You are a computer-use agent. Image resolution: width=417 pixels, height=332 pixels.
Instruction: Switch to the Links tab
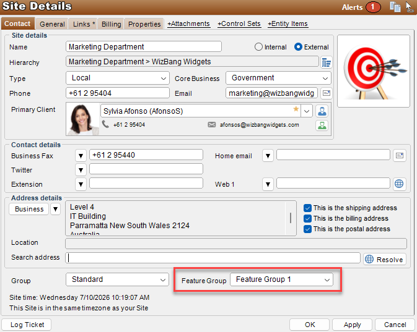point(84,24)
